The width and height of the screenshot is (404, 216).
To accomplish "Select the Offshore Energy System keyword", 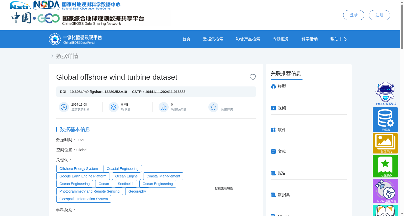I will (79, 169).
